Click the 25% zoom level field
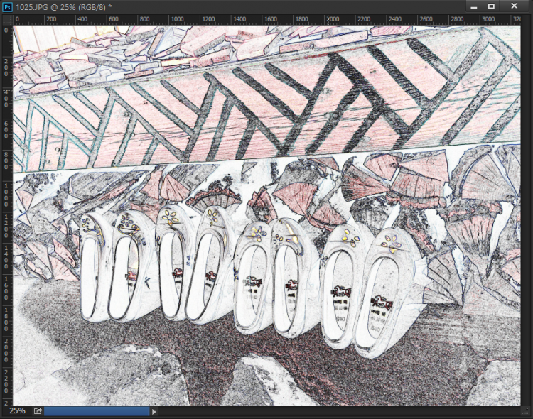The height and width of the screenshot is (419, 533). (17, 410)
